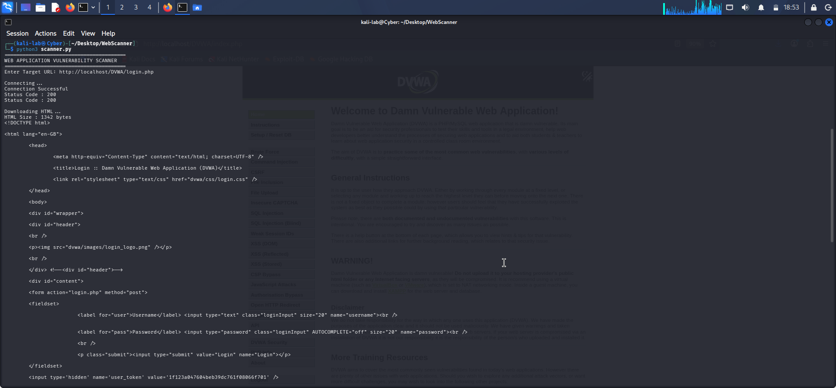The height and width of the screenshot is (388, 836).
Task: Click the '<html lang="en-GB">' line
Action: [x=33, y=134]
